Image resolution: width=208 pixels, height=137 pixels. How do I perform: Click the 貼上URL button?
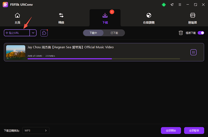pos(17,33)
